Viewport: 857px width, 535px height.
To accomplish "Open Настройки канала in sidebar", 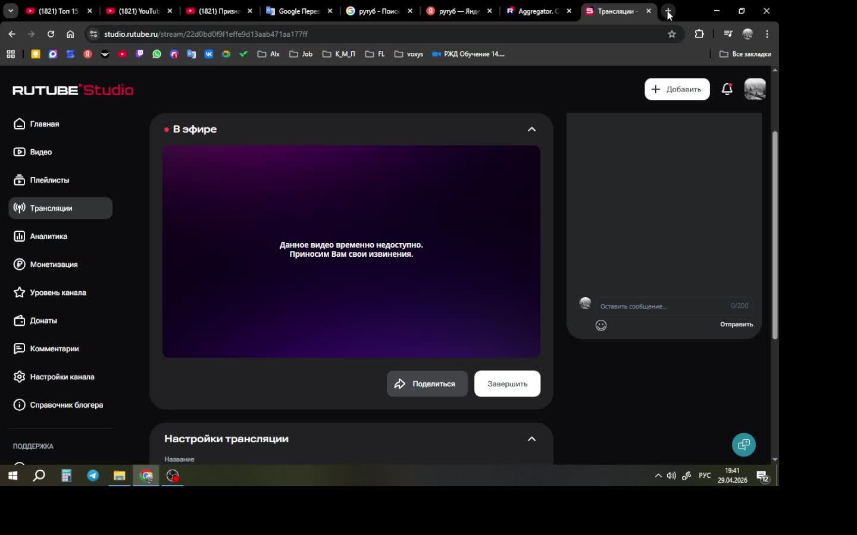I will 54,377.
